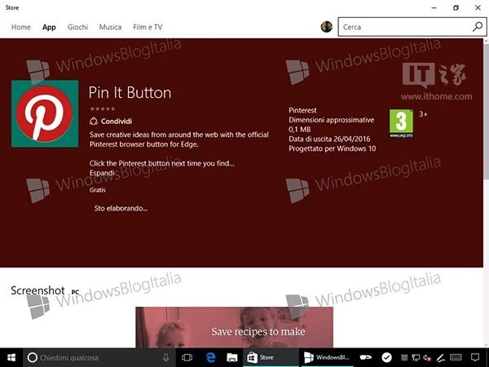Click the muted volume tray icon
The image size is (489, 367).
(x=428, y=358)
